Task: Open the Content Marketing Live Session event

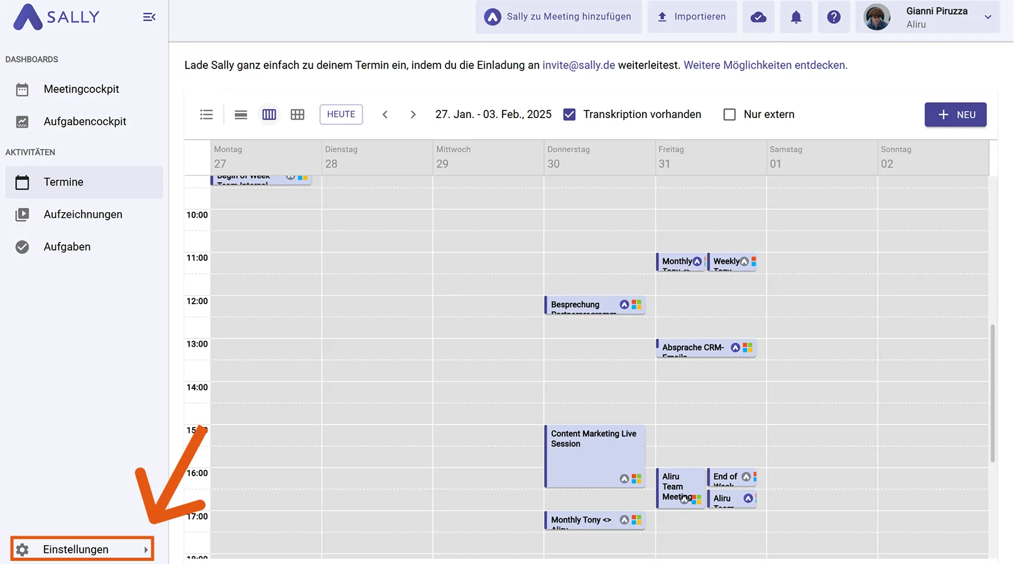Action: (x=595, y=457)
